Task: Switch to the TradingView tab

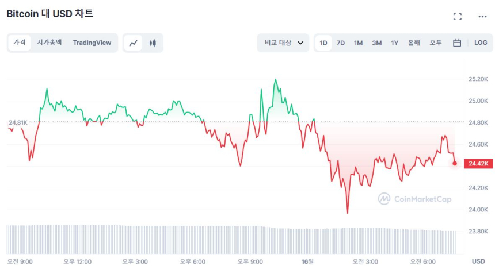Action: [x=92, y=43]
